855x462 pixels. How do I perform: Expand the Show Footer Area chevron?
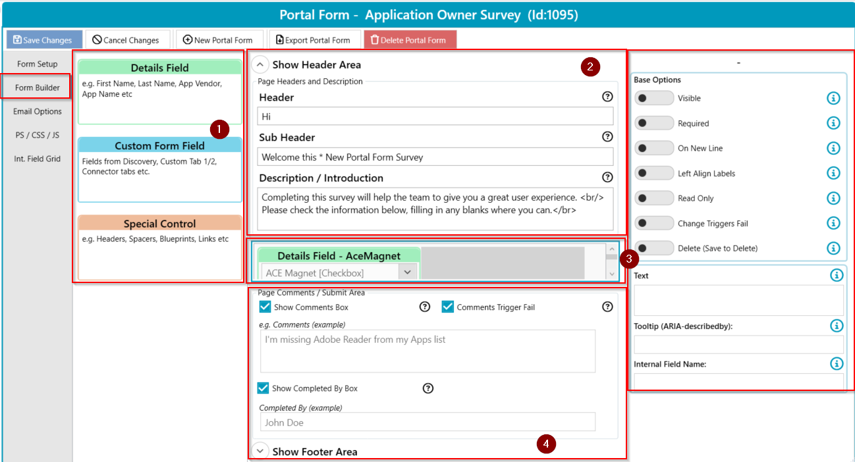(x=260, y=451)
